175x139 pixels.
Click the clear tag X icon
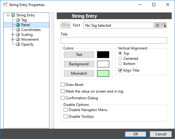click(x=157, y=25)
